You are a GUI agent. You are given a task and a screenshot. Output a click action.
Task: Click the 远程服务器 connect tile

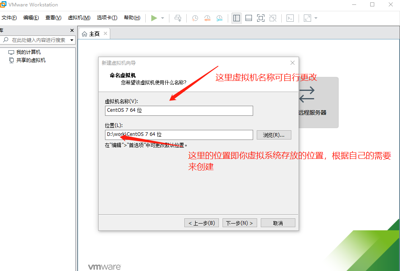[318, 103]
